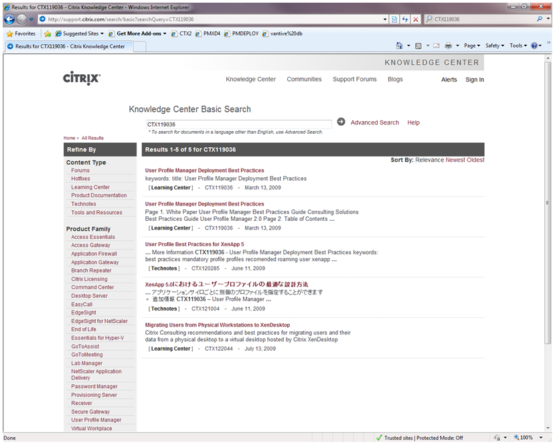The width and height of the screenshot is (555, 445).
Task: Open User Profile Best Practices for XenApp 5
Action: click(194, 244)
